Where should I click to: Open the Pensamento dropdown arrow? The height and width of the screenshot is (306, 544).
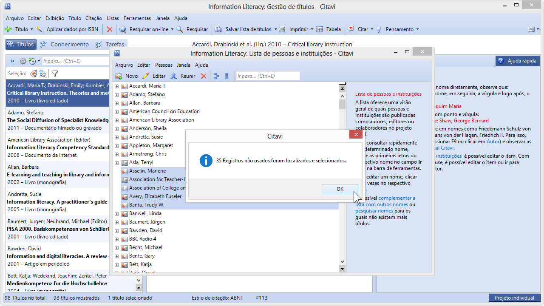coord(417,29)
